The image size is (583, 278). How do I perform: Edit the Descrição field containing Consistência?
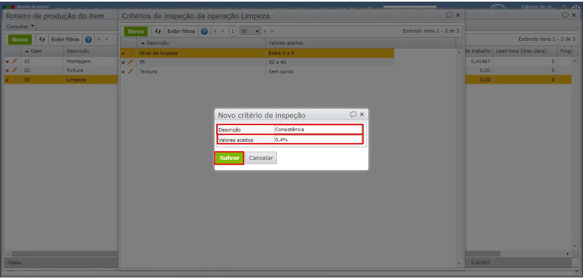[x=318, y=129]
